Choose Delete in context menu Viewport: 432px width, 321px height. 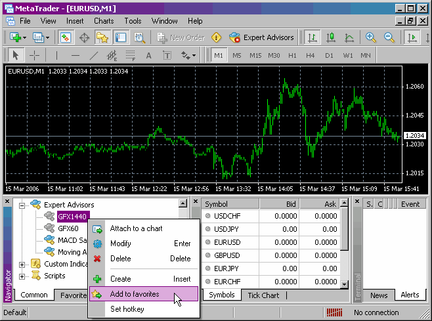pos(144,259)
